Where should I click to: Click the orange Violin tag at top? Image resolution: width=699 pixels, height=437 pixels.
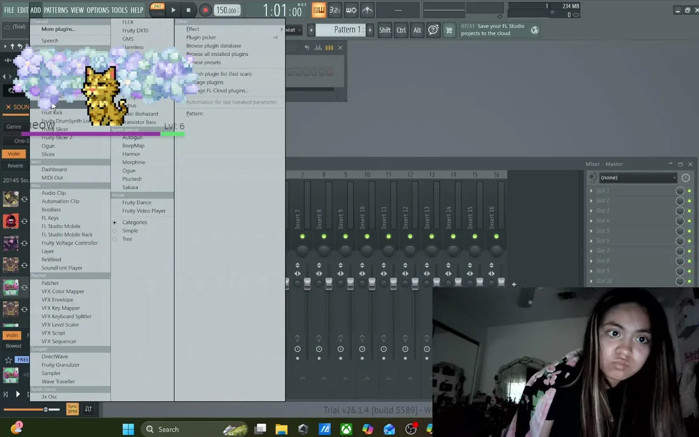(14, 154)
